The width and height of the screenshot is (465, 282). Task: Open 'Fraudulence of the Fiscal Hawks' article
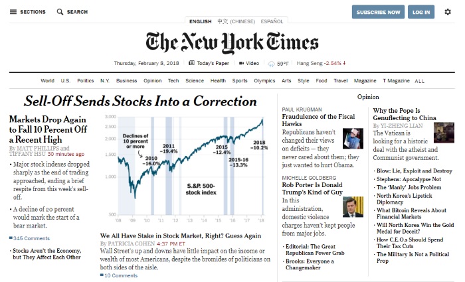pos(318,120)
